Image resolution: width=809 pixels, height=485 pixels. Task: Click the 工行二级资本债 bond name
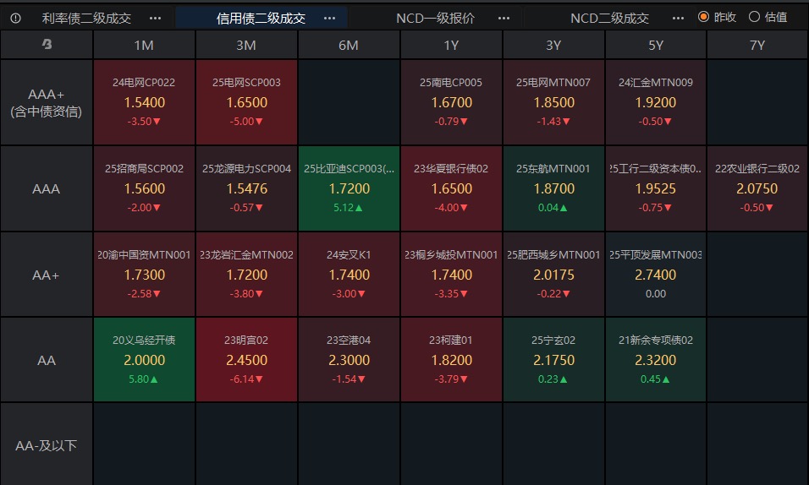click(x=655, y=168)
